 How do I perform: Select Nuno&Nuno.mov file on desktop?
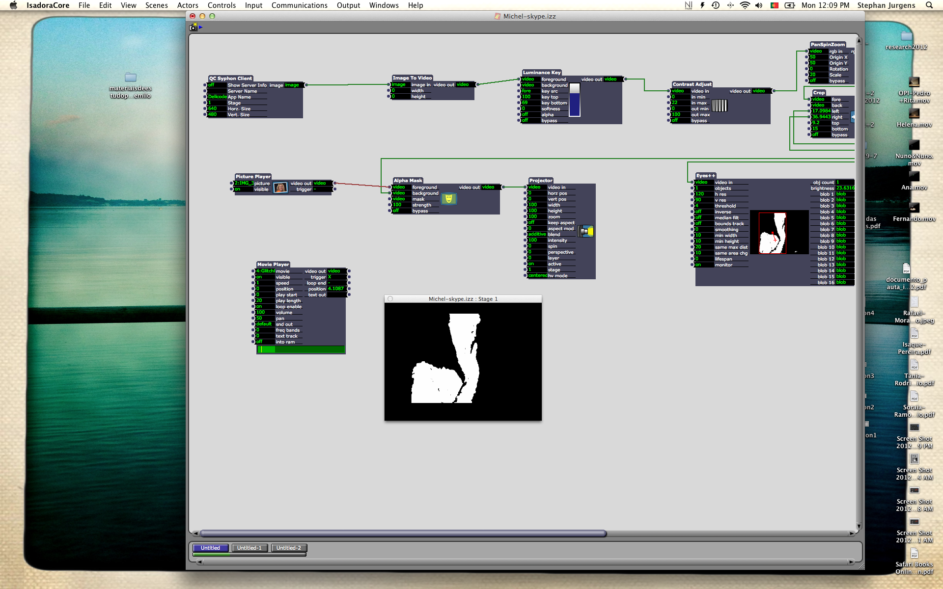click(x=914, y=153)
